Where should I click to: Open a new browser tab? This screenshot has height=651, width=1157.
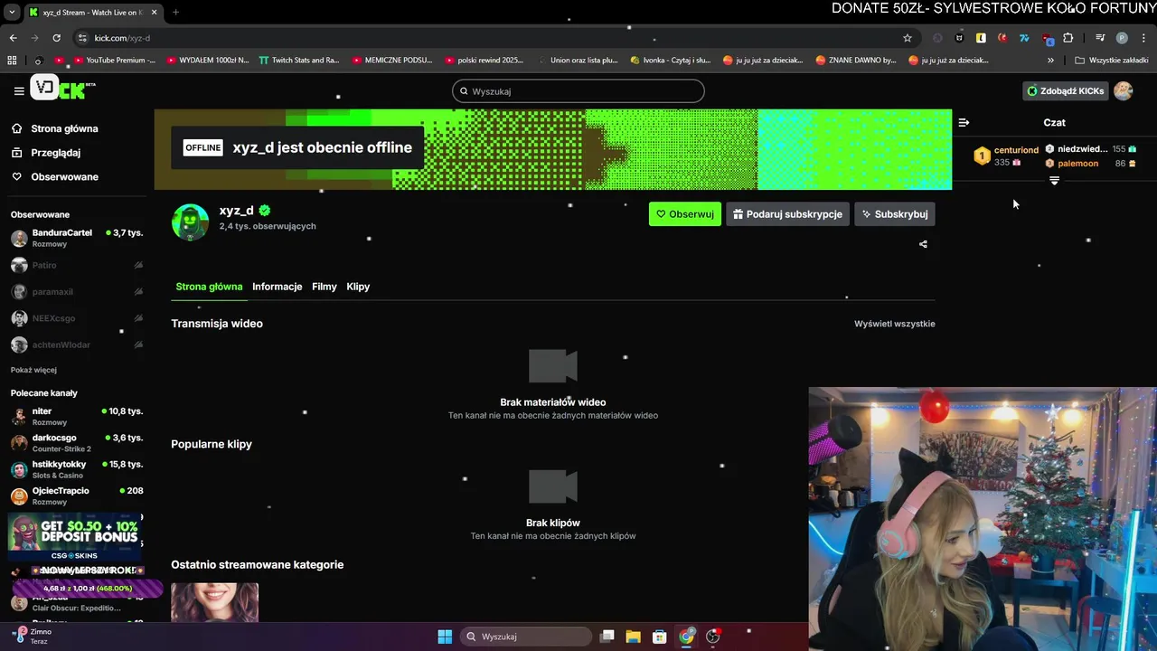[175, 13]
